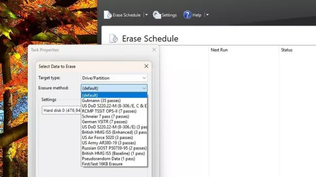Choose Schneier 7 pass (7 passes)
Screen dimensions: 316x177
tap(114, 116)
